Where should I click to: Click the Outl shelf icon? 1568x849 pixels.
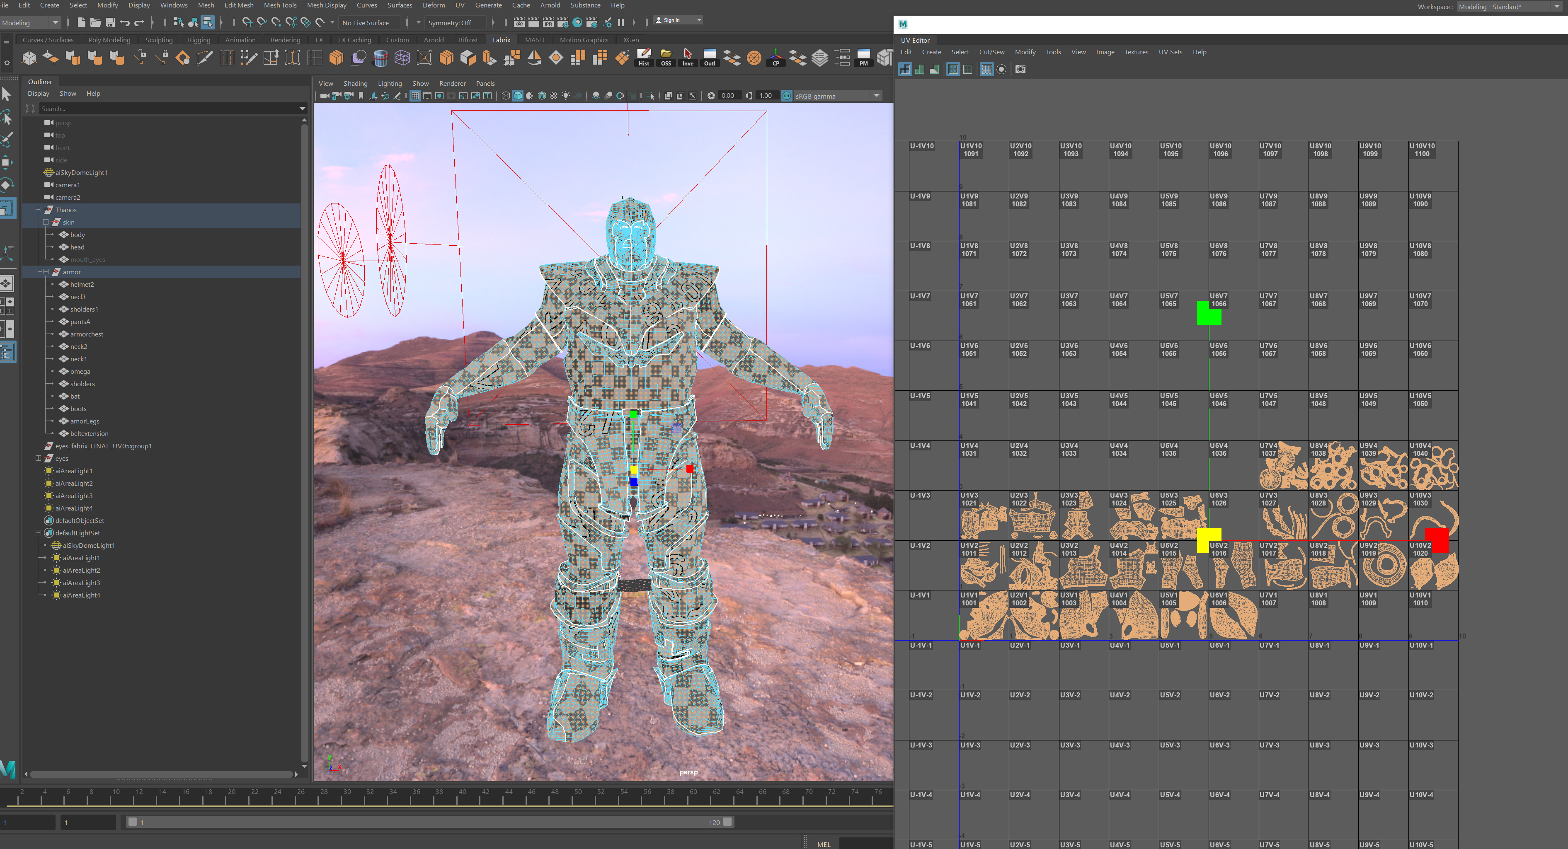tap(709, 57)
